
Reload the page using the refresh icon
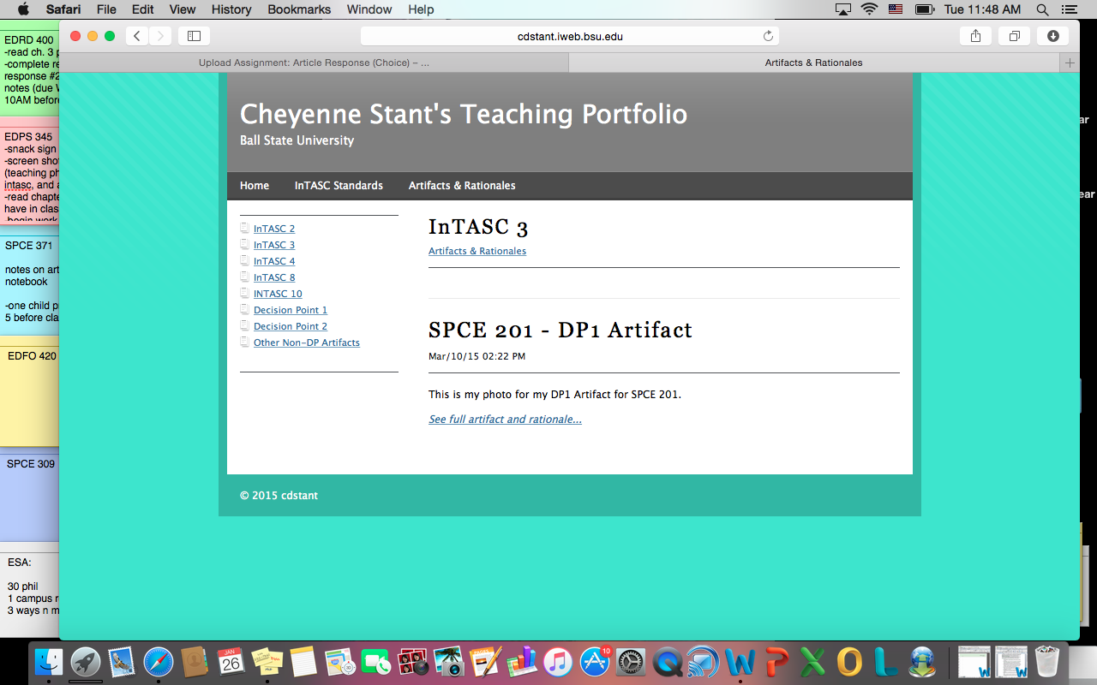click(x=768, y=36)
